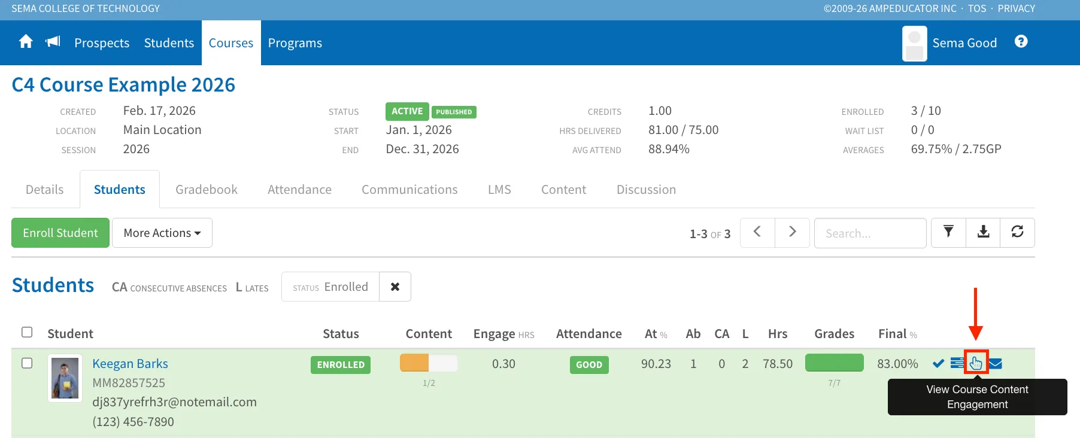
Task: Click the GOOD attendance badge
Action: point(589,365)
